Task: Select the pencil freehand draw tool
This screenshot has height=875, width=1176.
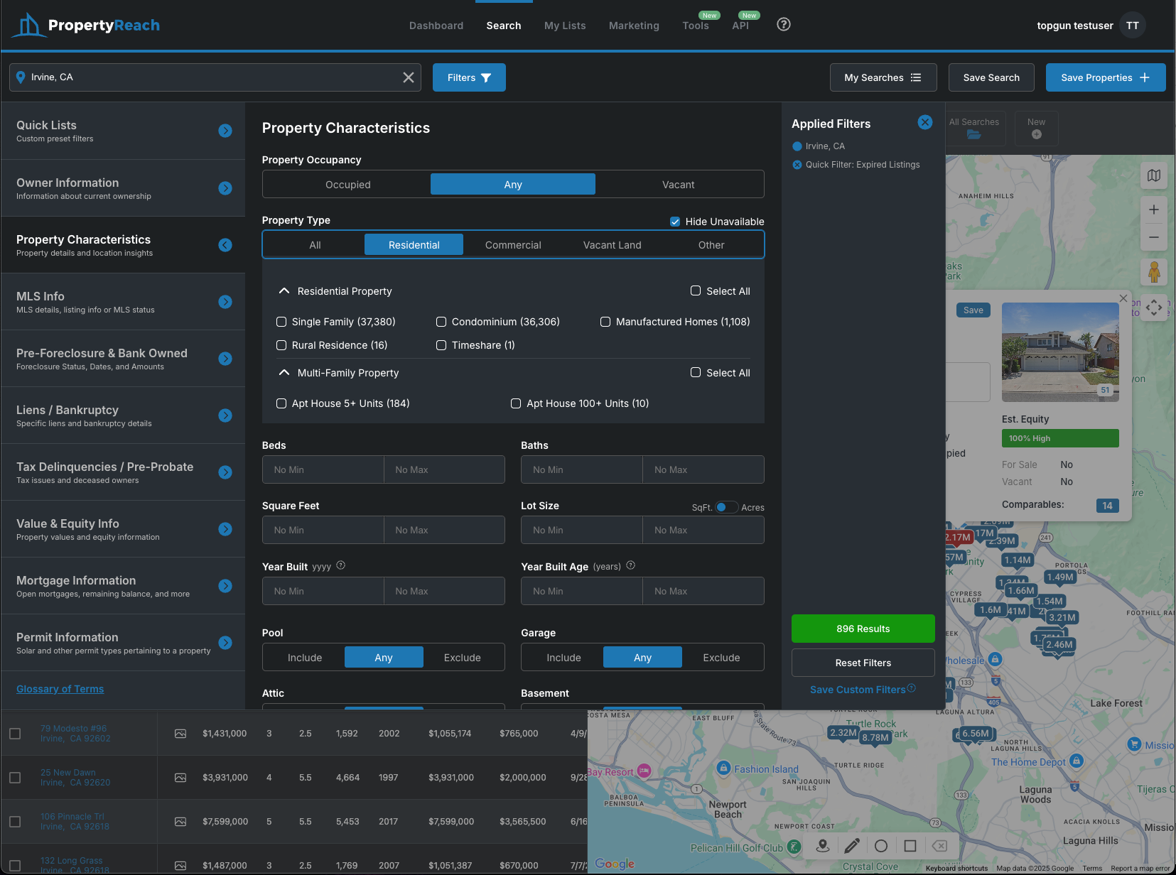Action: tap(852, 846)
